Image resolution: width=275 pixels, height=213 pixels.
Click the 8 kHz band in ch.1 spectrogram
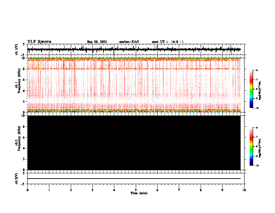point(134,69)
